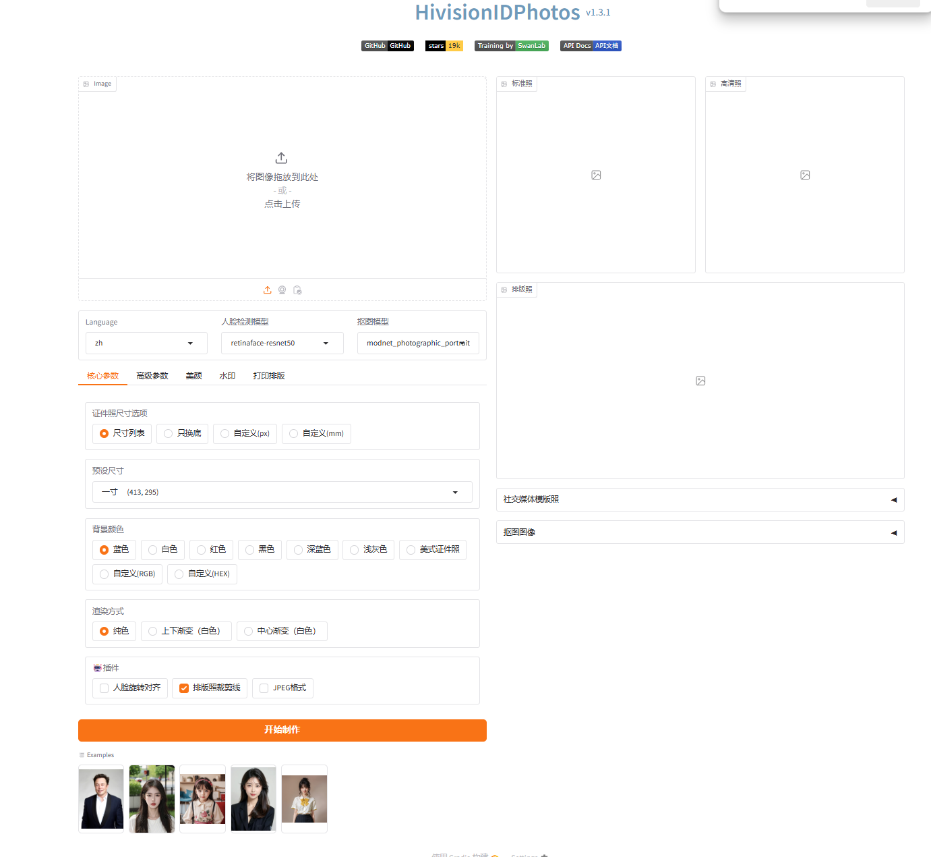Select 自定义(RGB) background option

pos(127,574)
